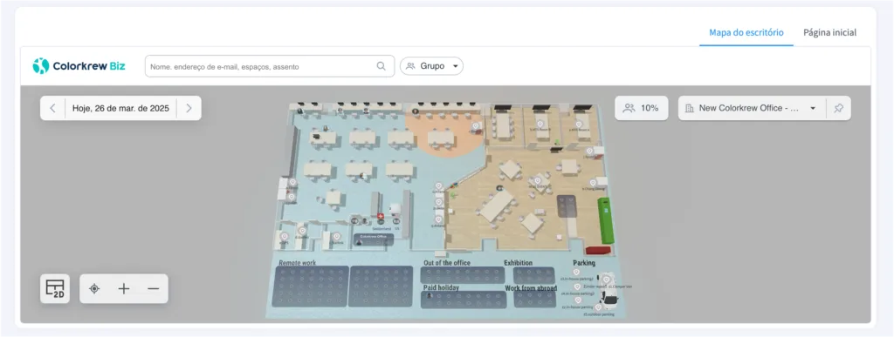This screenshot has width=894, height=337.
Task: Open date picker Hoje, 26 de mar. de 2025
Action: [x=120, y=108]
